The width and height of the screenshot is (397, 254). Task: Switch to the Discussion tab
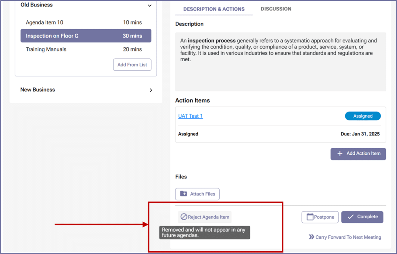[x=276, y=9]
